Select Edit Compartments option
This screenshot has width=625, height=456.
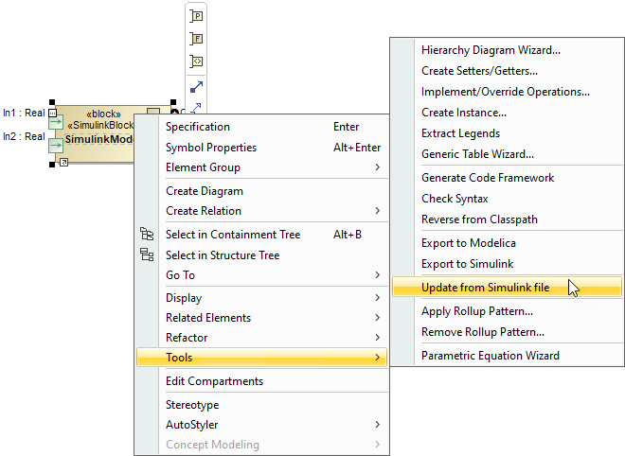coord(215,381)
